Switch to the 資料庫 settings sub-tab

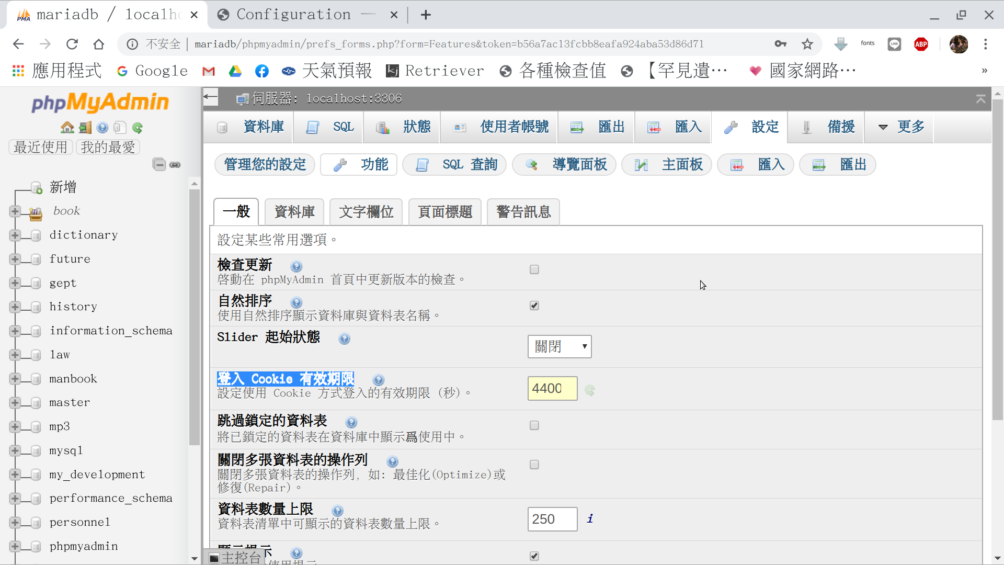(294, 212)
